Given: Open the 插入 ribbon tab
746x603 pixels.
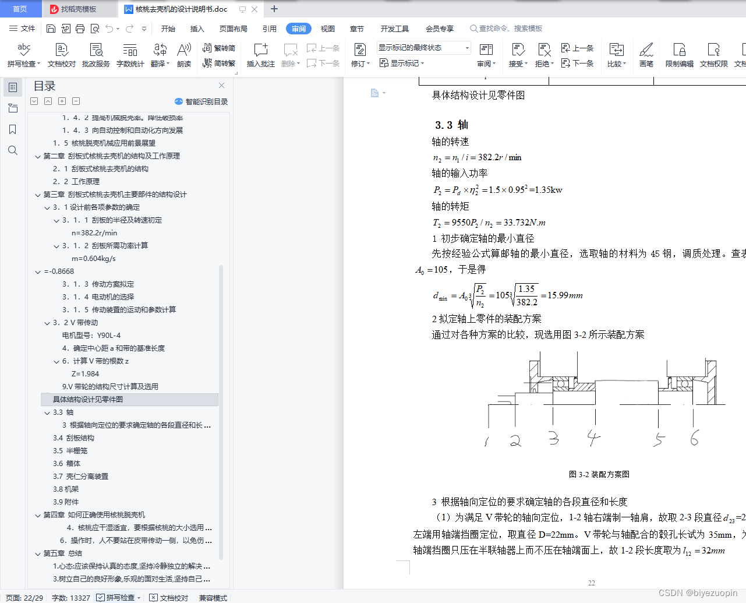Looking at the screenshot, I should pyautogui.click(x=197, y=29).
